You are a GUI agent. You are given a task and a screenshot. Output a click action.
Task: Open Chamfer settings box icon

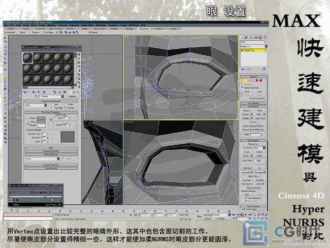252,118
